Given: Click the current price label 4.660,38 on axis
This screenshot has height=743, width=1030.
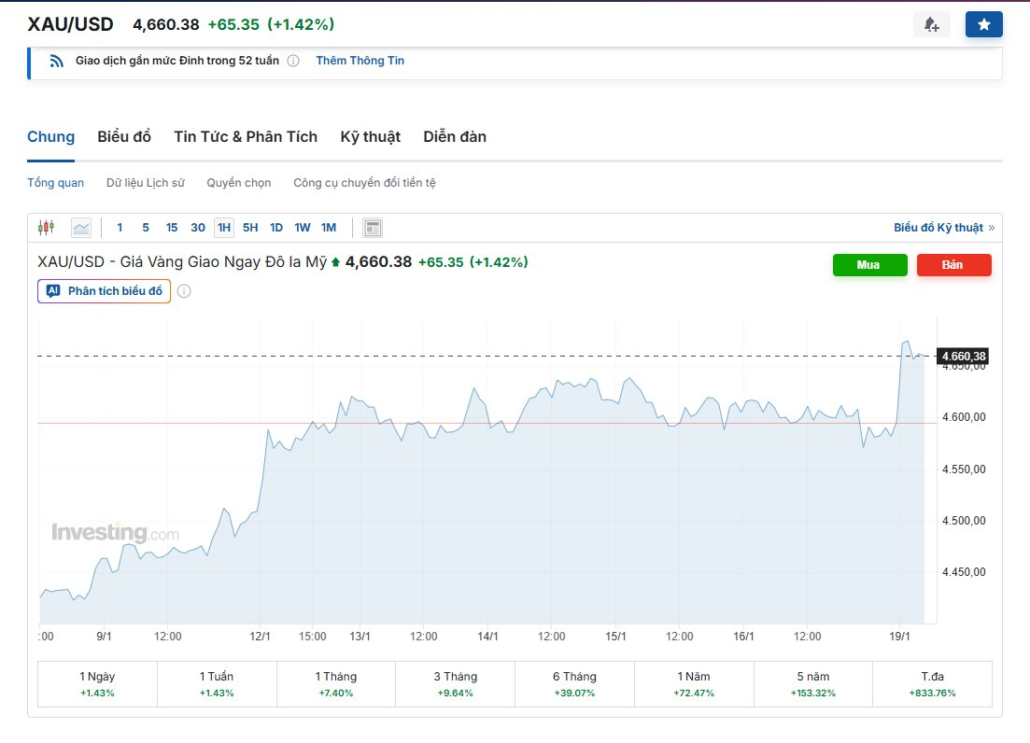Looking at the screenshot, I should 963,356.
